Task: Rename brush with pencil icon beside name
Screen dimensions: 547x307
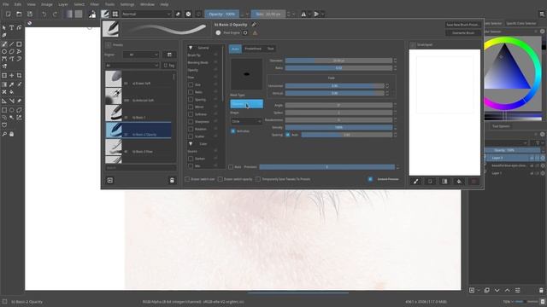Action: pyautogui.click(x=254, y=25)
